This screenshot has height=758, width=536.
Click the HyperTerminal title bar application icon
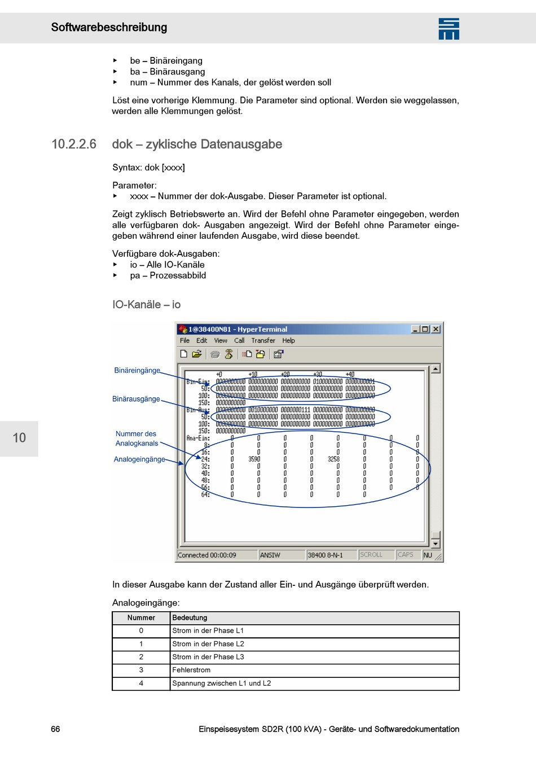click(183, 329)
